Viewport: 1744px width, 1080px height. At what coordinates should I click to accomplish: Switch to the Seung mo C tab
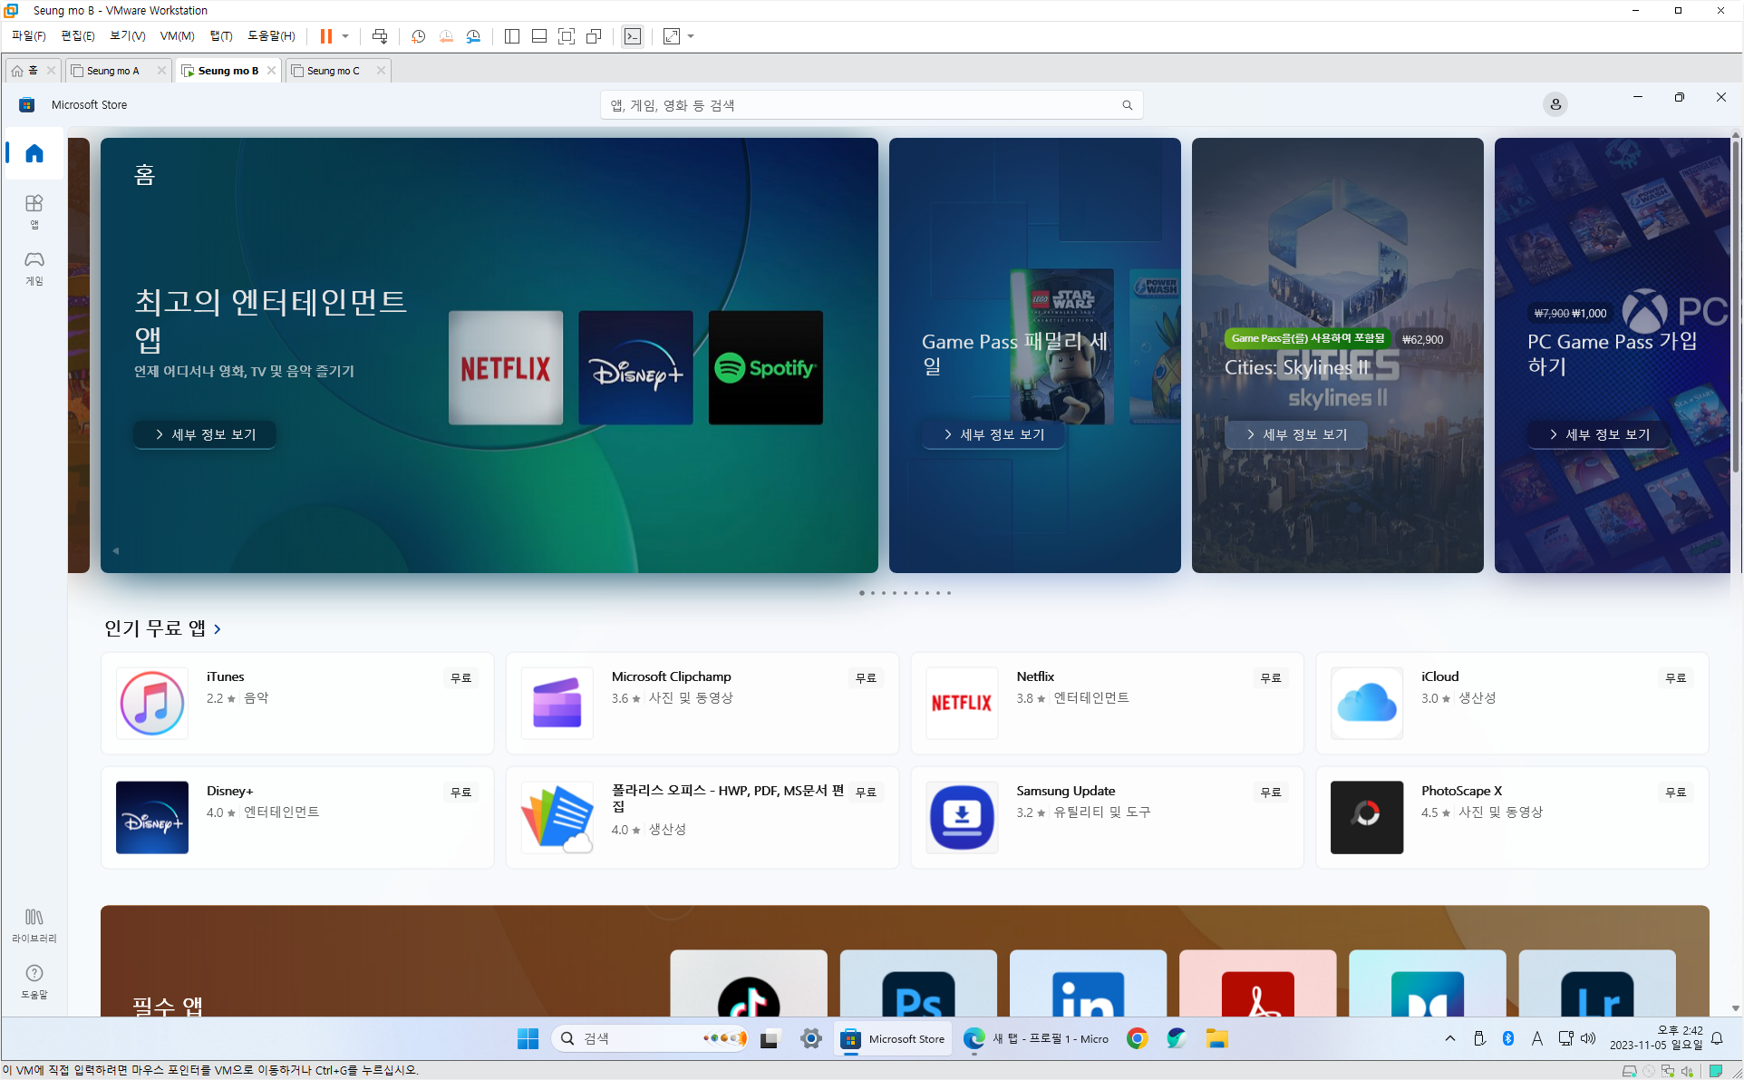pos(333,71)
